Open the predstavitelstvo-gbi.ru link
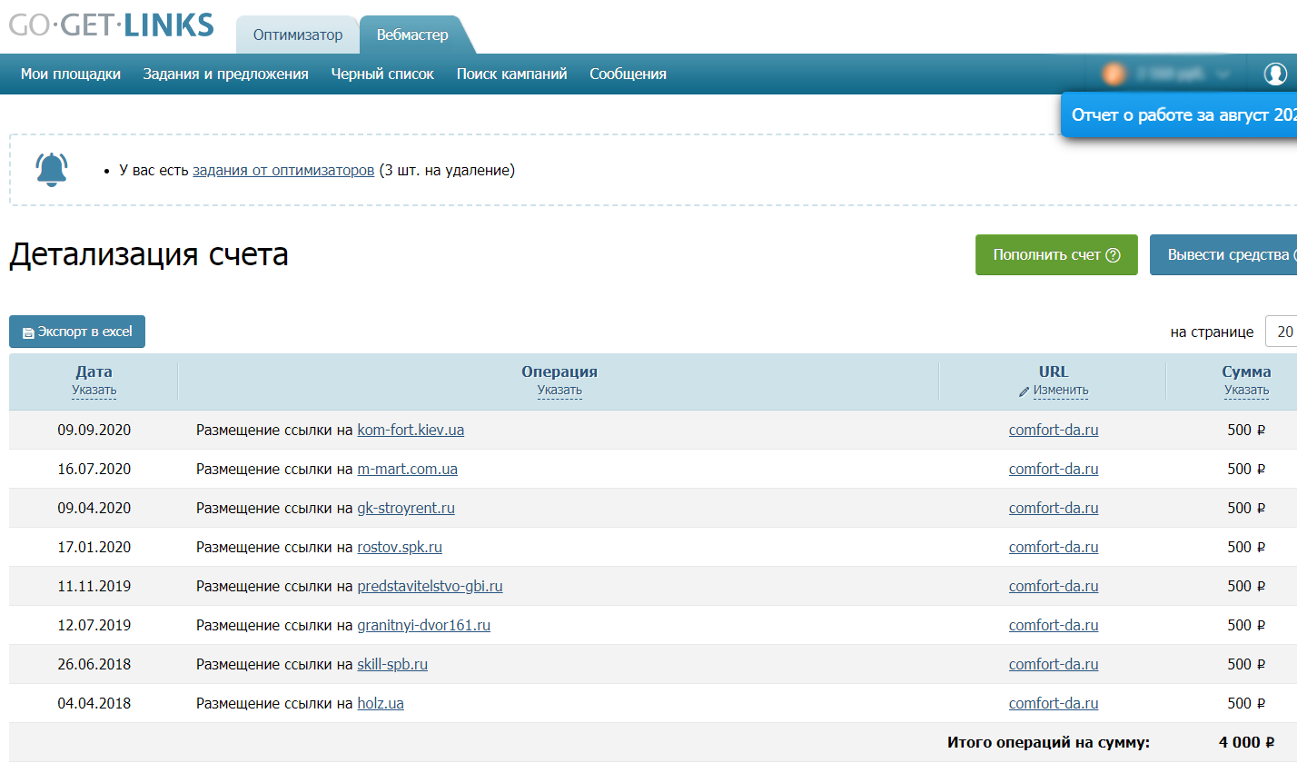The width and height of the screenshot is (1297, 763). coord(430,586)
